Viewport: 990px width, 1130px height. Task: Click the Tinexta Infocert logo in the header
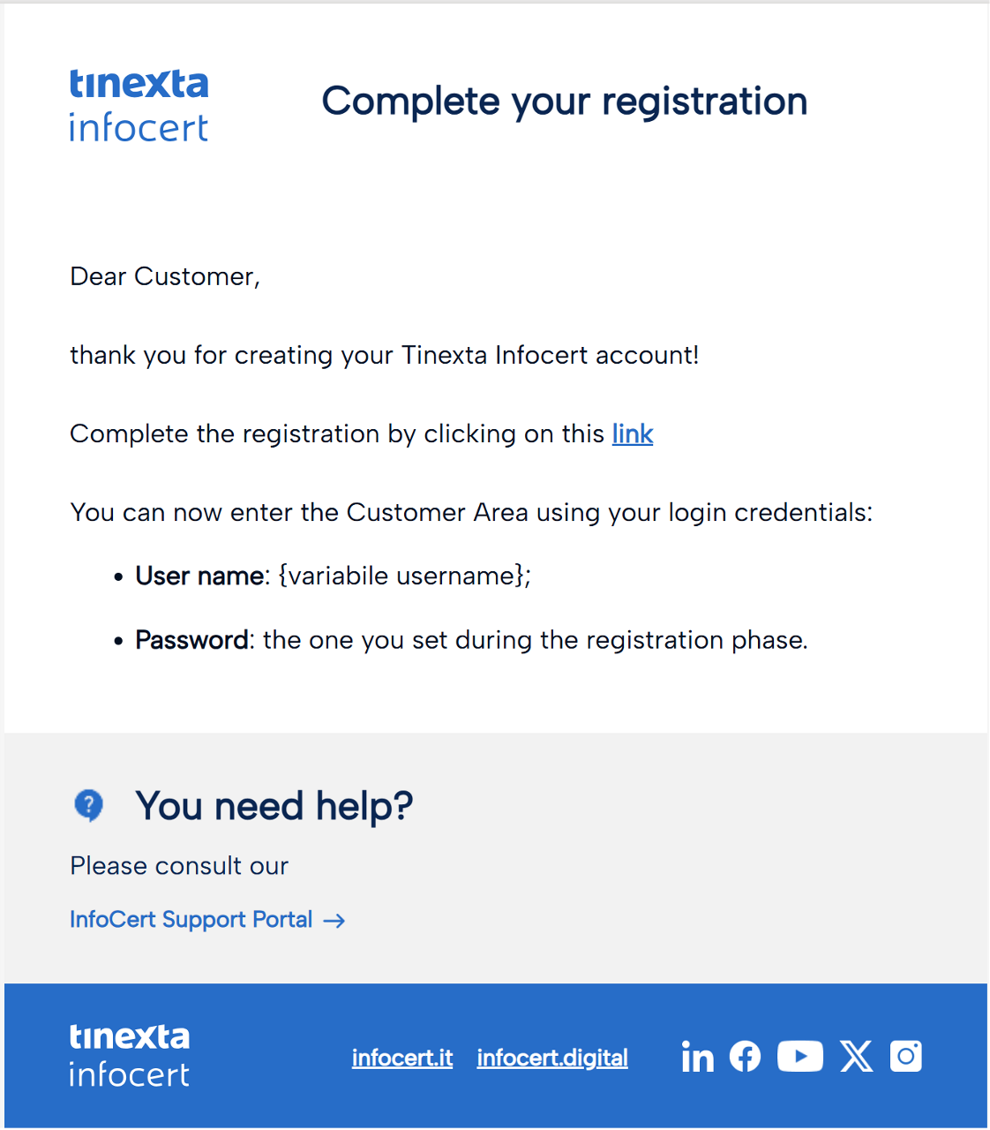[x=139, y=106]
